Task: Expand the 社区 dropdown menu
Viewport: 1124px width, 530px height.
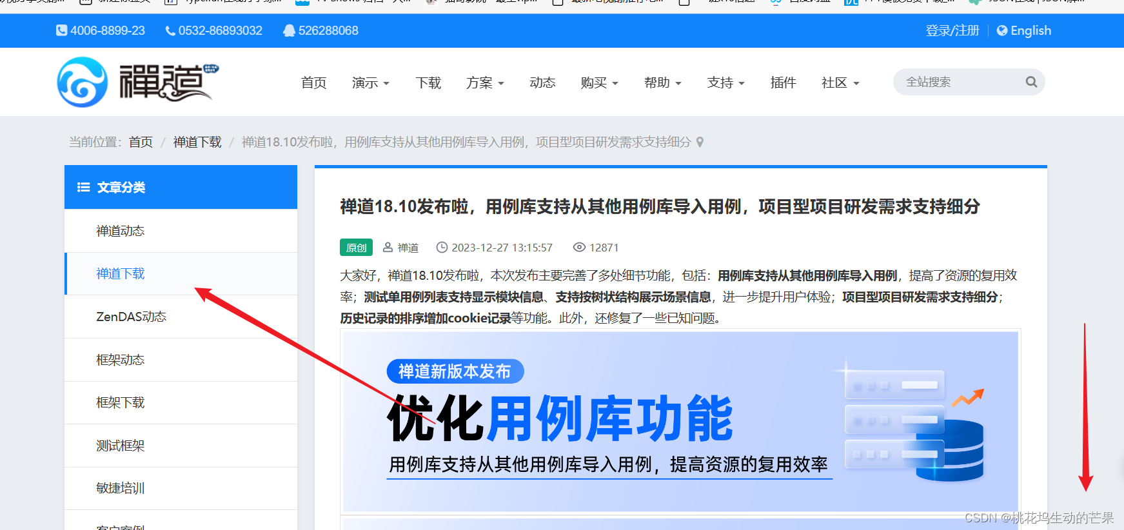Action: pos(841,83)
